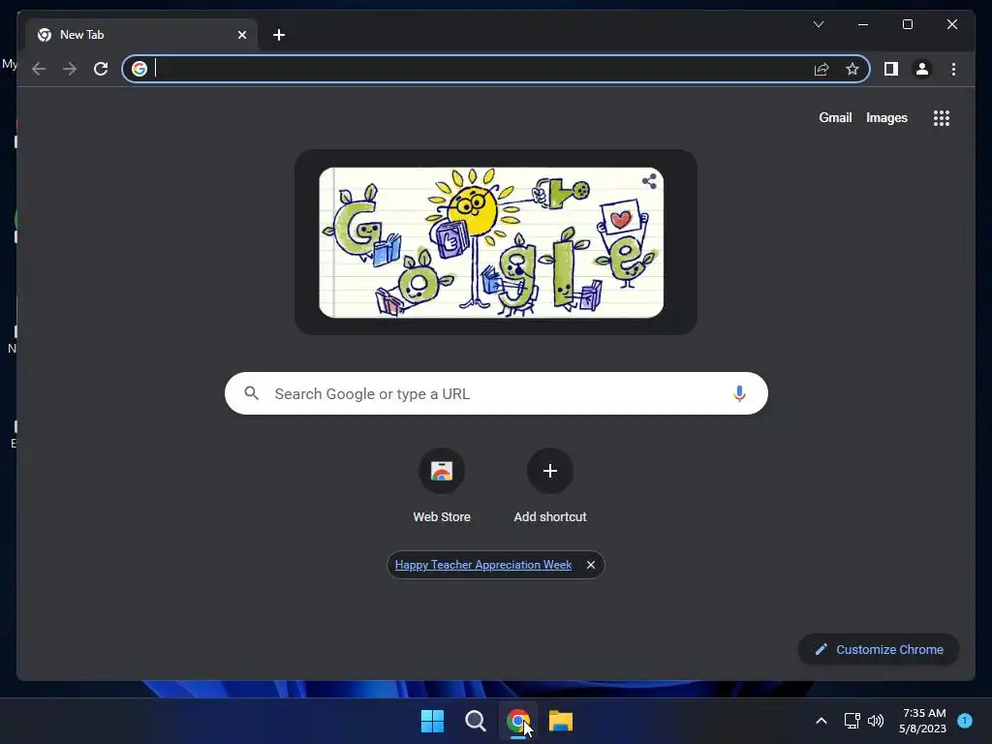Click the Customize Chrome button
992x744 pixels.
(x=879, y=650)
